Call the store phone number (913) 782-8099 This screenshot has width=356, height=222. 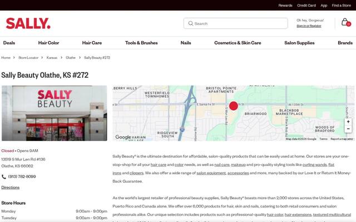[x=22, y=176]
